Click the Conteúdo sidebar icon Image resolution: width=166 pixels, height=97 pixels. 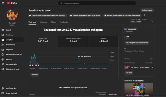click(x=3, y=35)
